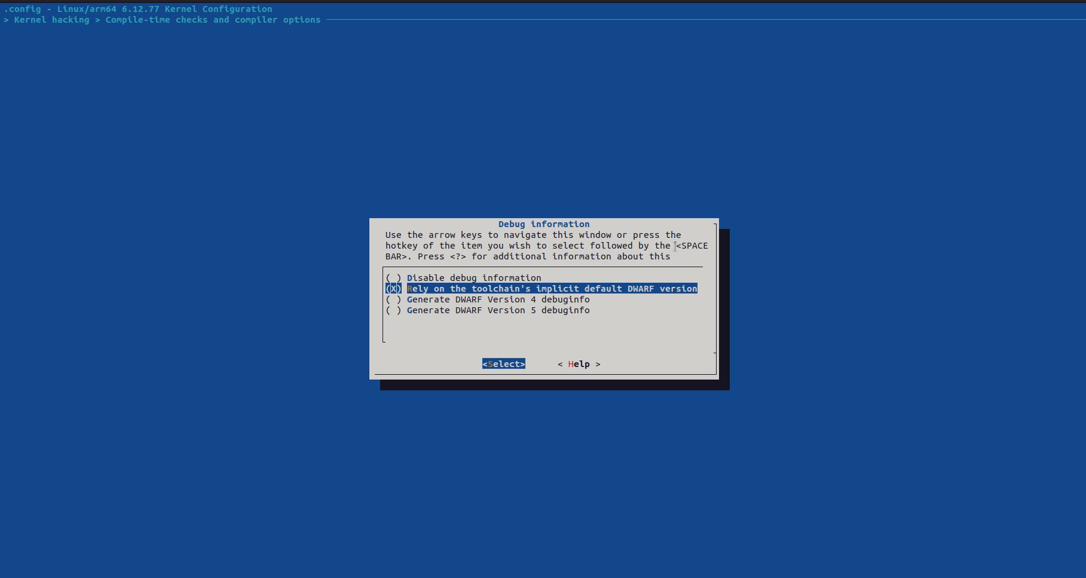Click the 'Use the arrow keys' instruction text
This screenshot has height=578, width=1086.
click(546, 246)
